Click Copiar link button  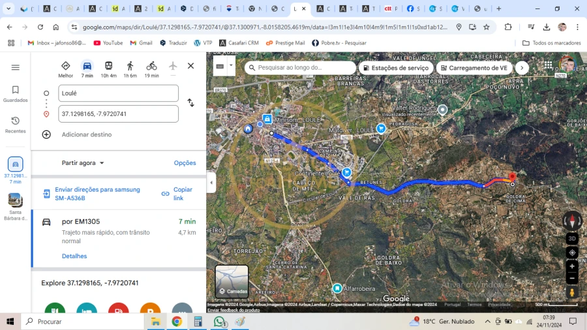[177, 194]
